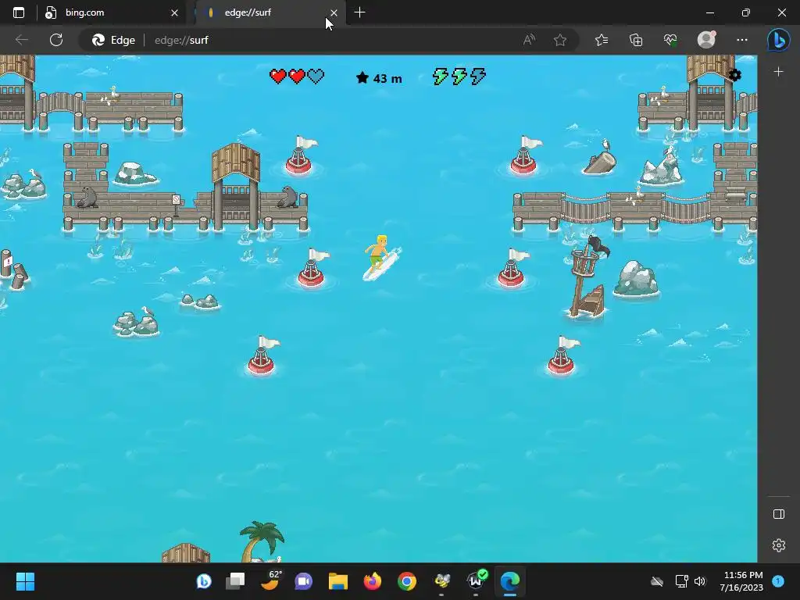Click the OneDrive cloud tray icon
The image size is (800, 600).
[x=657, y=581]
